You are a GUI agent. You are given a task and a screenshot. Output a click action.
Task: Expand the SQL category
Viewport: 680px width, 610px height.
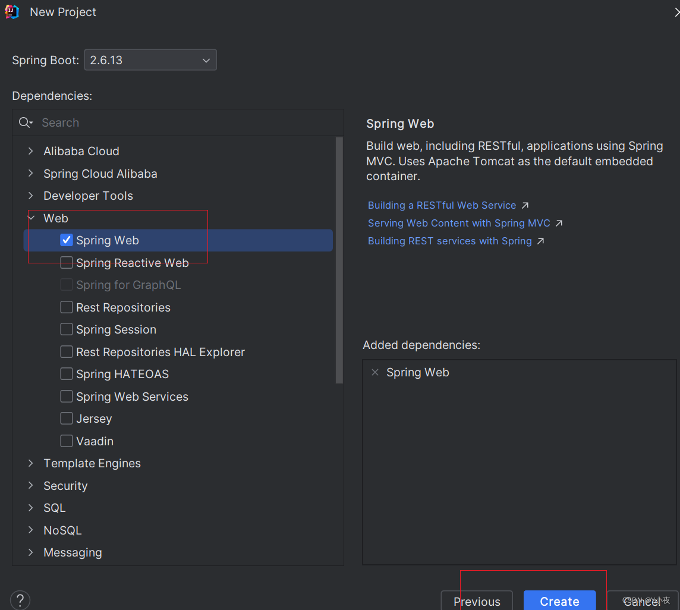[x=31, y=508]
